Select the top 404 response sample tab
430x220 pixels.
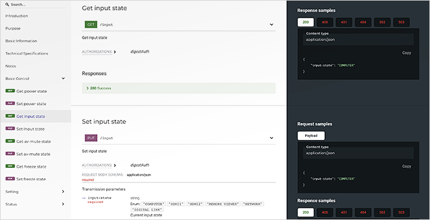pyautogui.click(x=363, y=22)
